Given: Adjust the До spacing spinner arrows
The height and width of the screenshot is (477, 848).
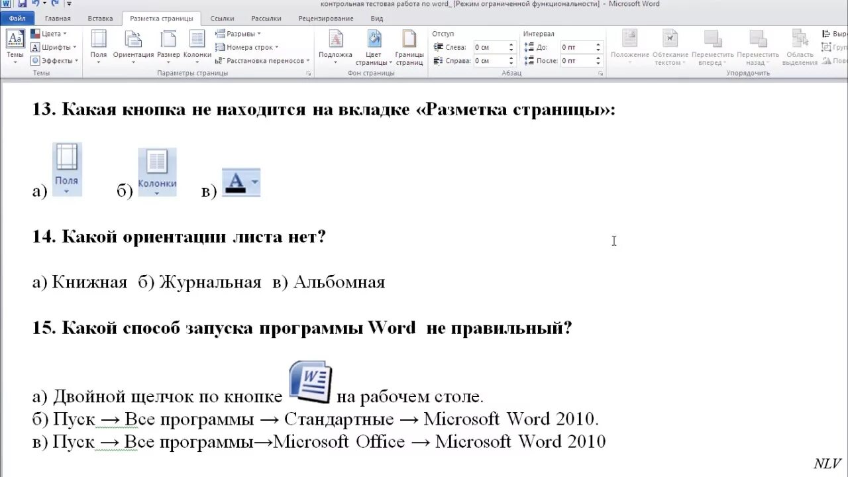Looking at the screenshot, I should pos(598,47).
